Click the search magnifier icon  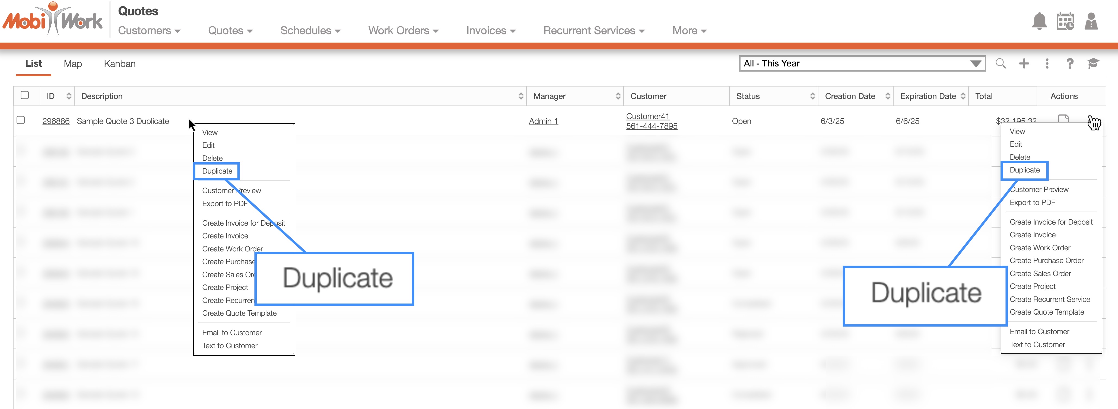1001,64
